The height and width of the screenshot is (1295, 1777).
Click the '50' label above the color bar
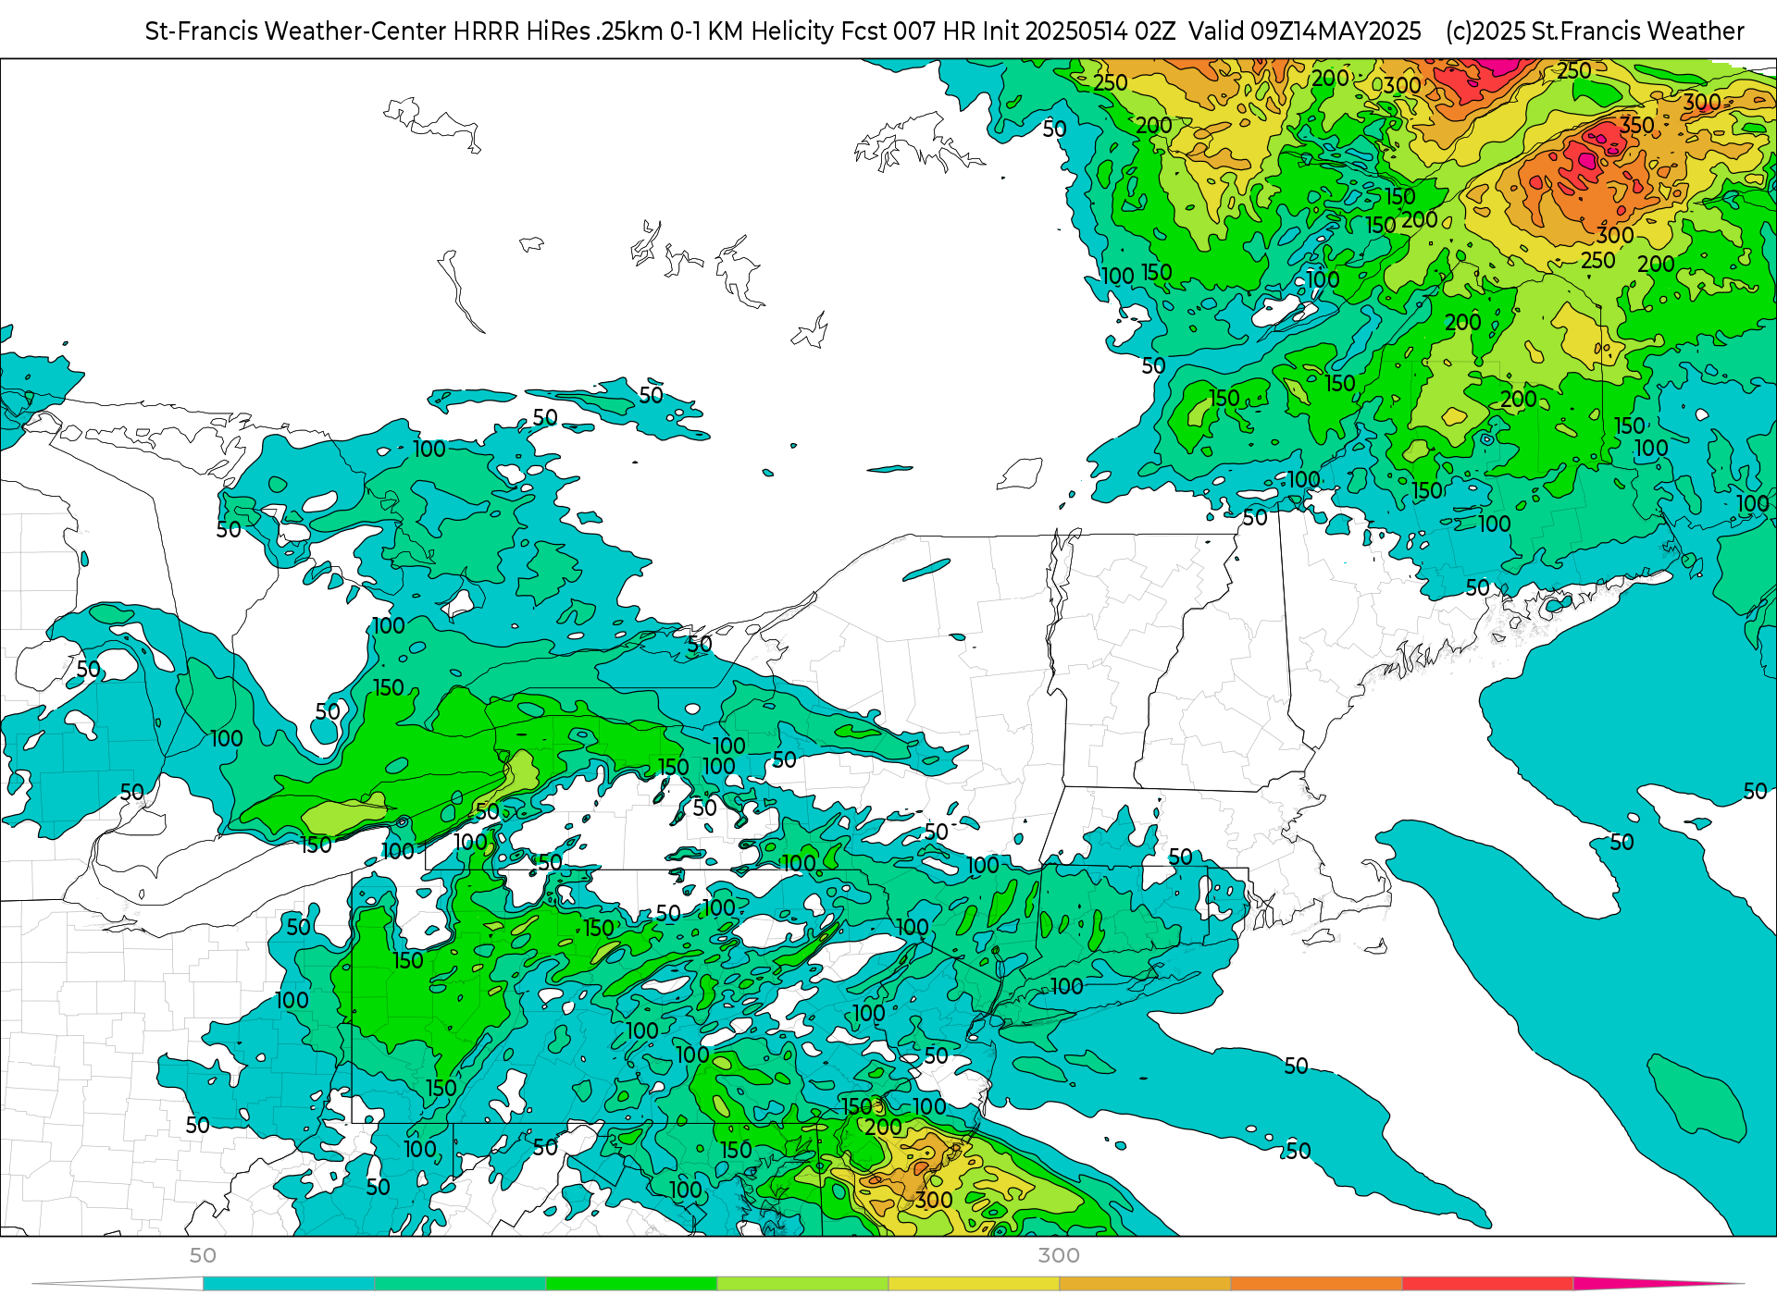[203, 1255]
